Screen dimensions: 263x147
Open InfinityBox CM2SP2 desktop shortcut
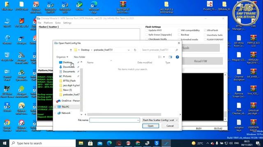[x=51, y=7]
